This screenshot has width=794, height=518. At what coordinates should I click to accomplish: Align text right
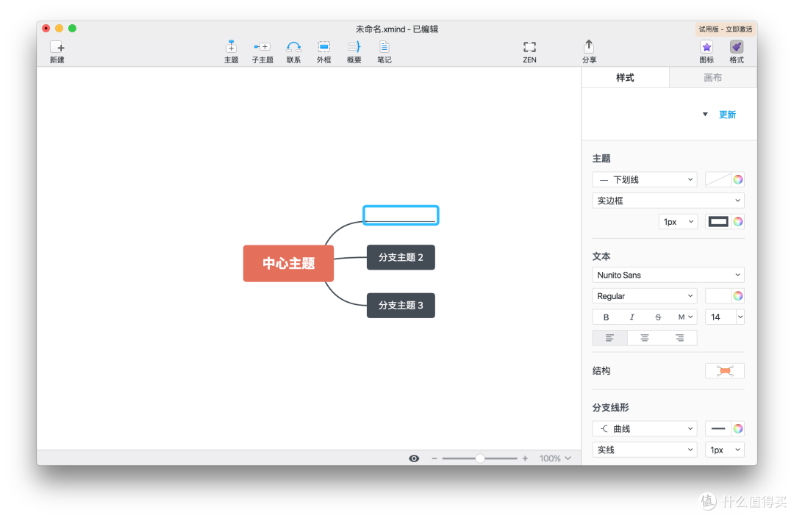tap(679, 338)
